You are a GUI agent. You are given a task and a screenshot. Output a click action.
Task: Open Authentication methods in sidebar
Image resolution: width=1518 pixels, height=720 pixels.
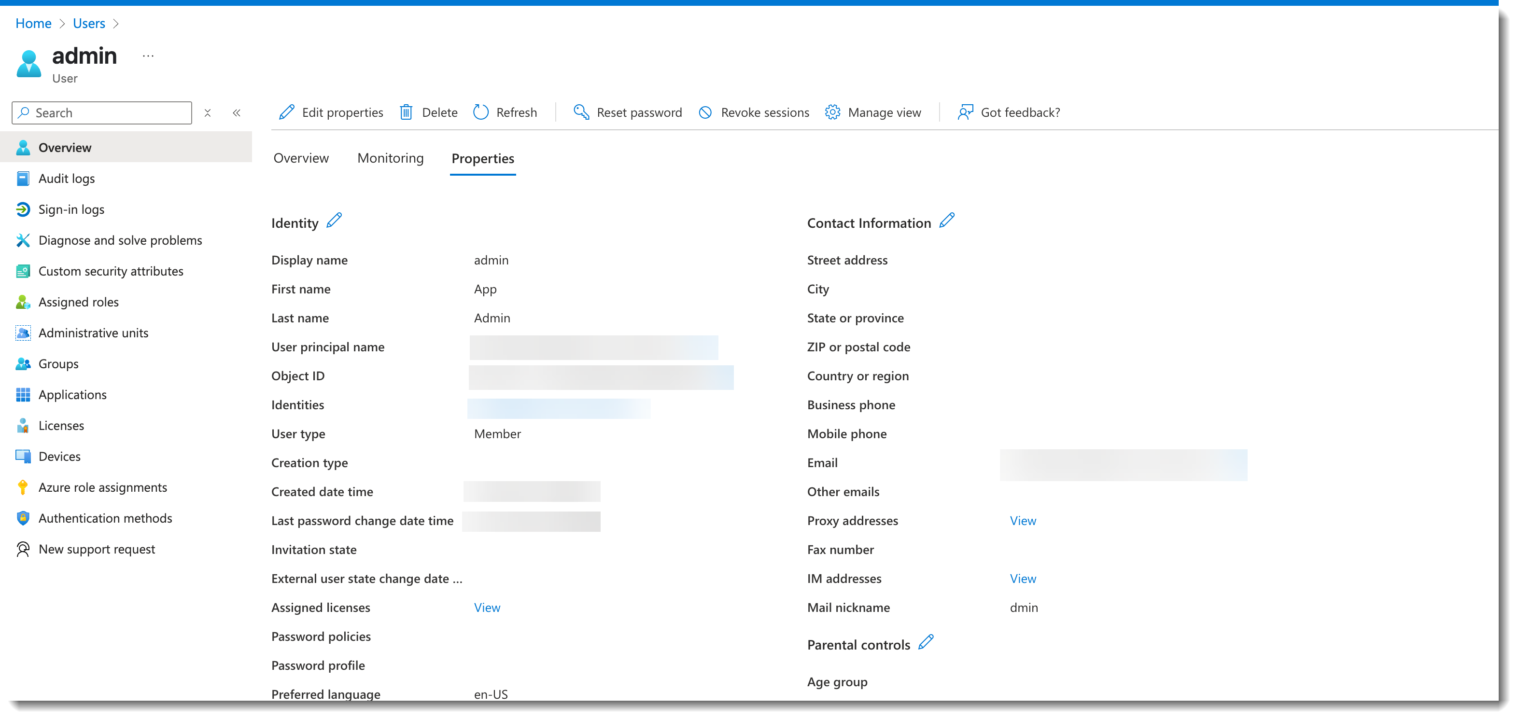(105, 518)
